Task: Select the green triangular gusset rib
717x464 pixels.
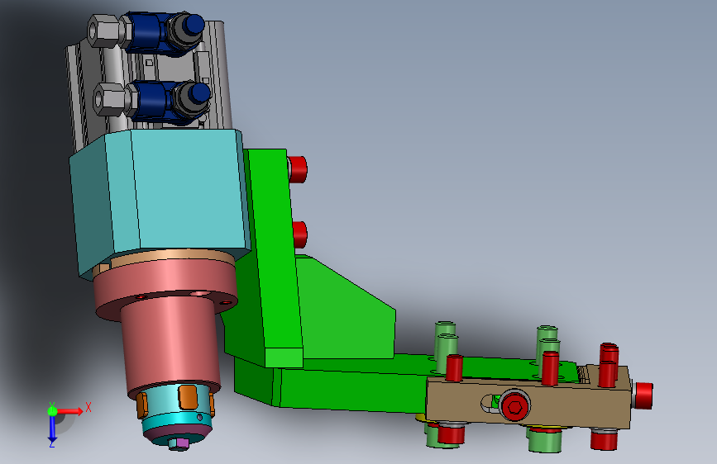Action: click(345, 310)
